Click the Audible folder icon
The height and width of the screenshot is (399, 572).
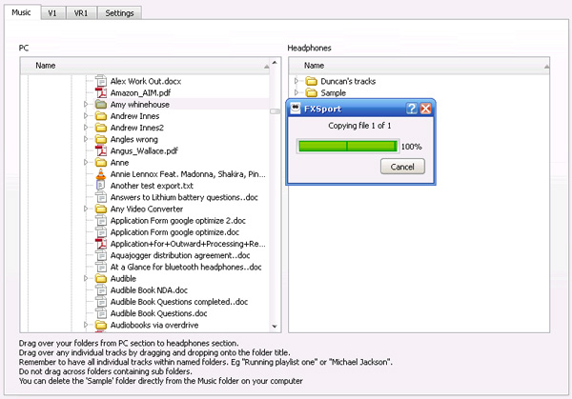tap(101, 279)
